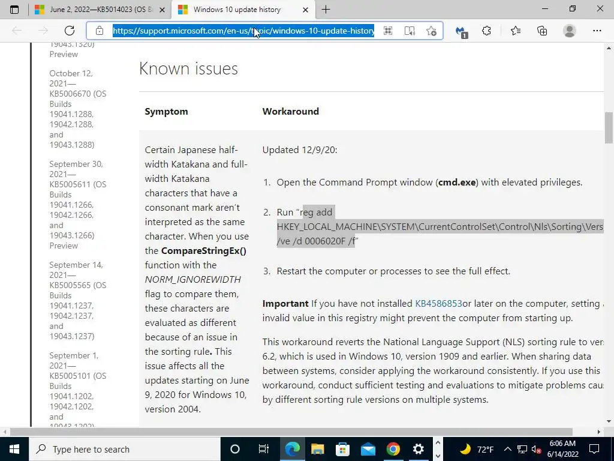The height and width of the screenshot is (461, 614).
Task: Open October 12, 2021 KB5006670 link
Action: pyautogui.click(x=77, y=109)
